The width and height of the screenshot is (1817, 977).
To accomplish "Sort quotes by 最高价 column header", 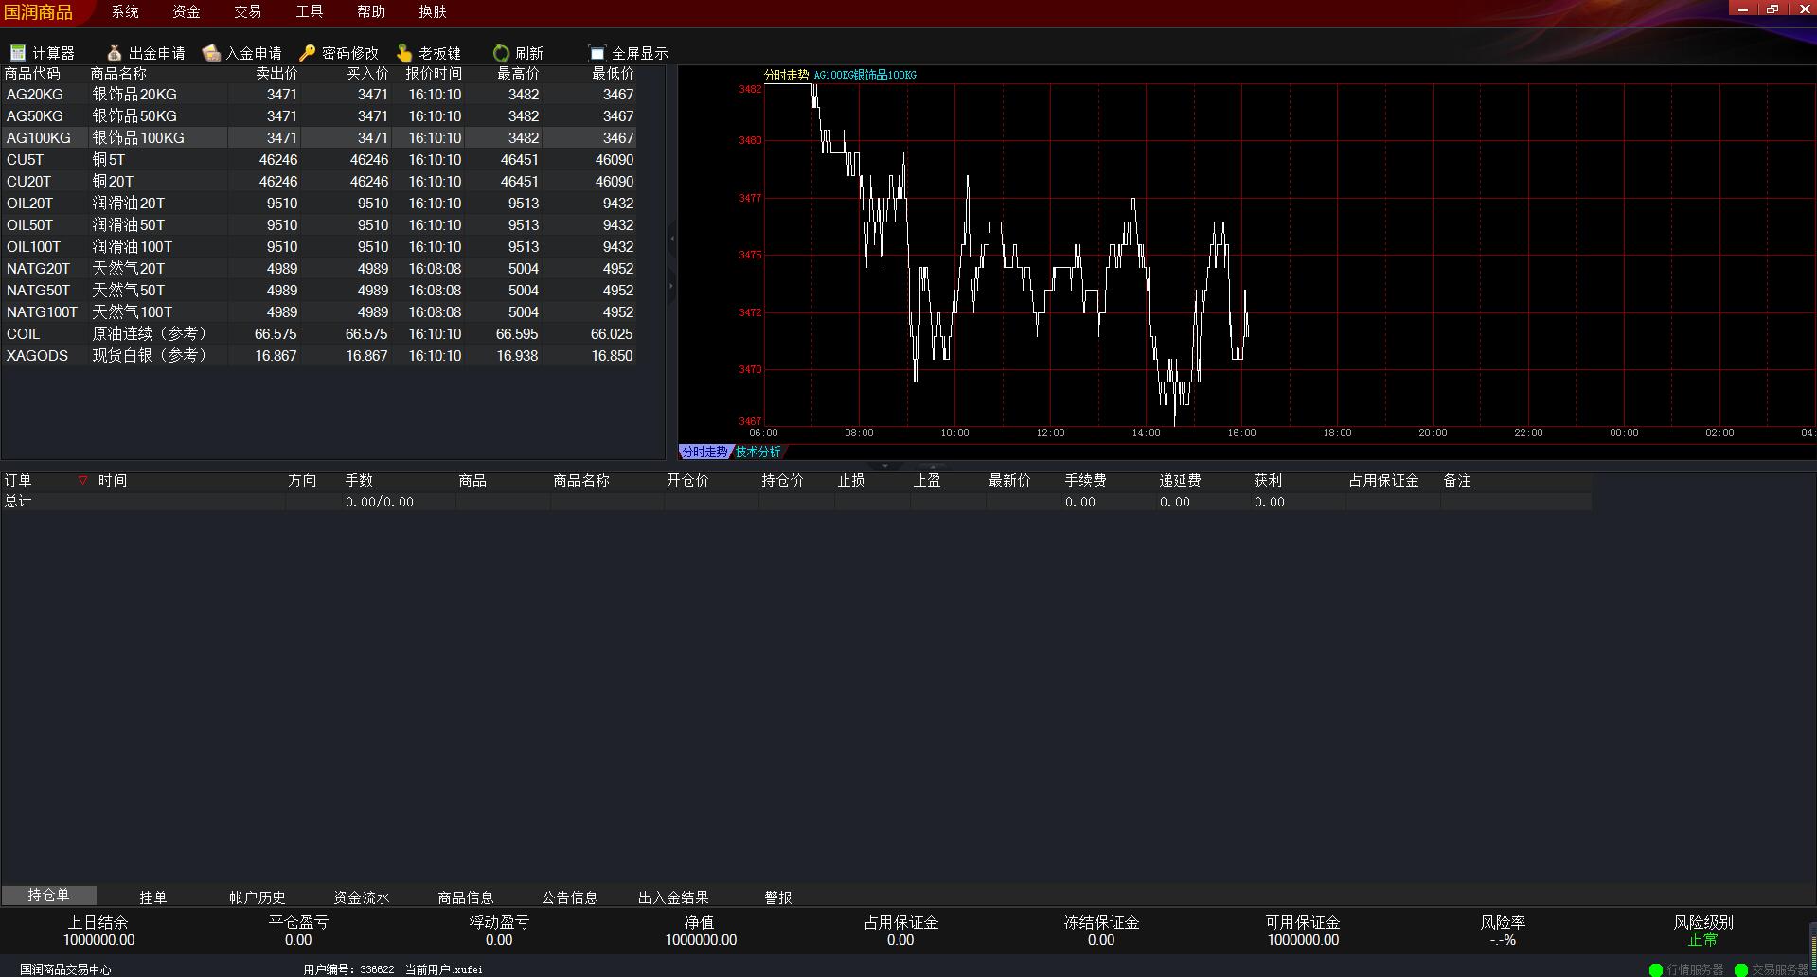I will [x=518, y=73].
